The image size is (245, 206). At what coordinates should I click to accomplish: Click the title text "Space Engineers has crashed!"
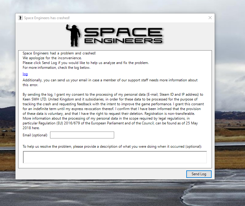coord(48,18)
